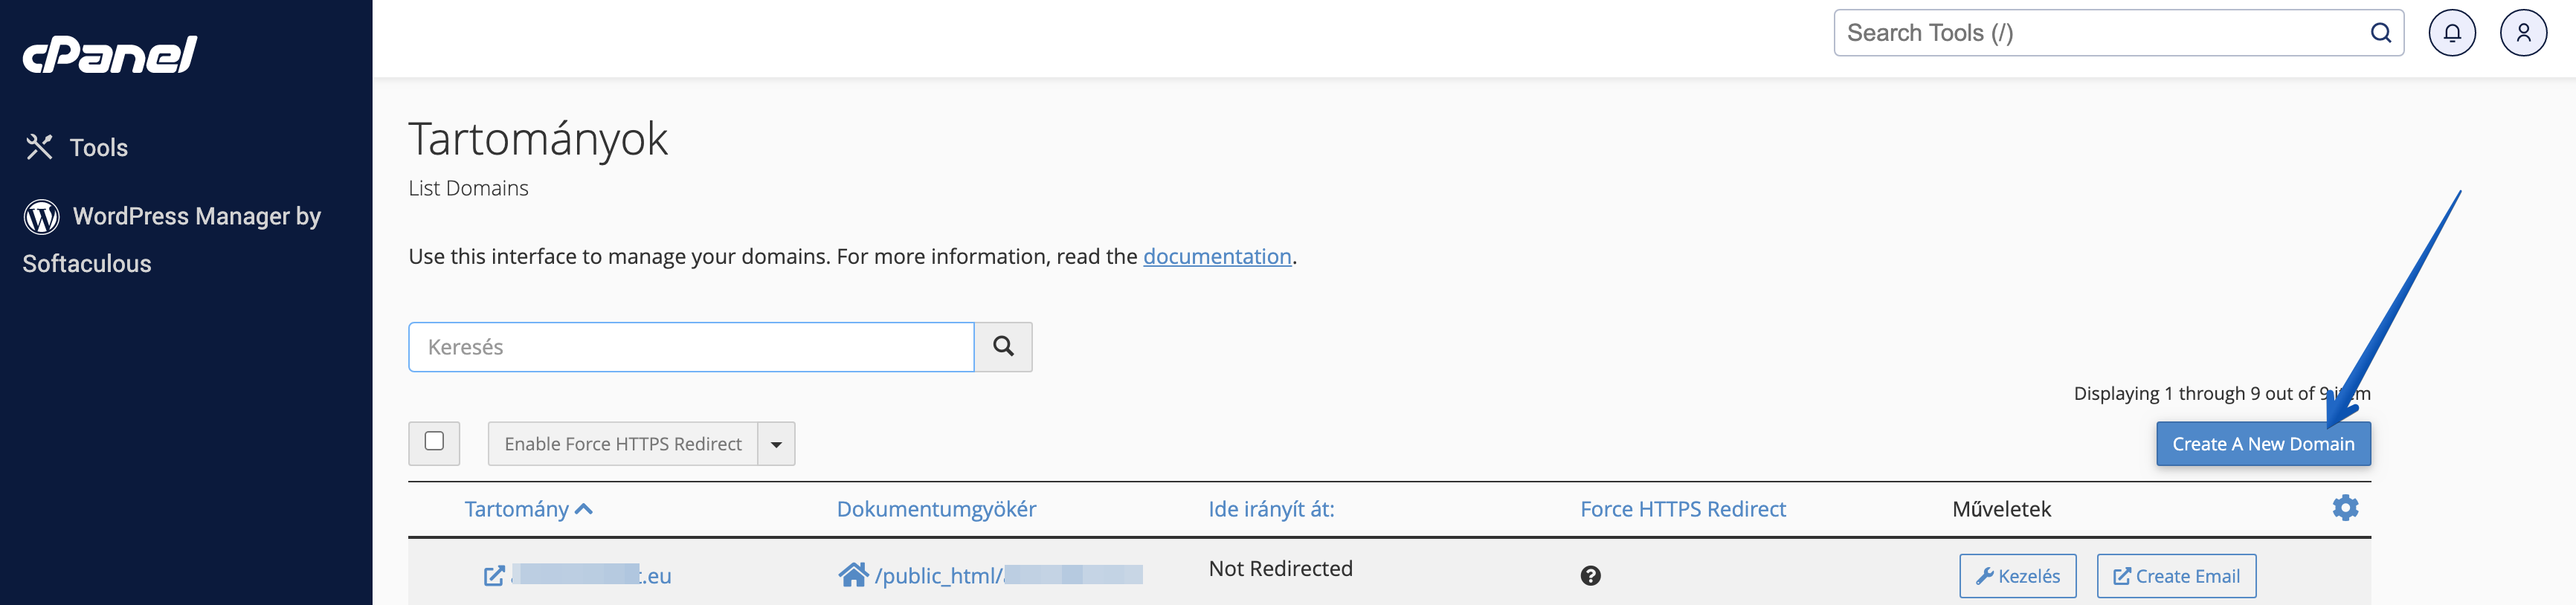Screen dimensions: 2576x605
Task: Click the cPanel logo
Action: click(x=110, y=55)
